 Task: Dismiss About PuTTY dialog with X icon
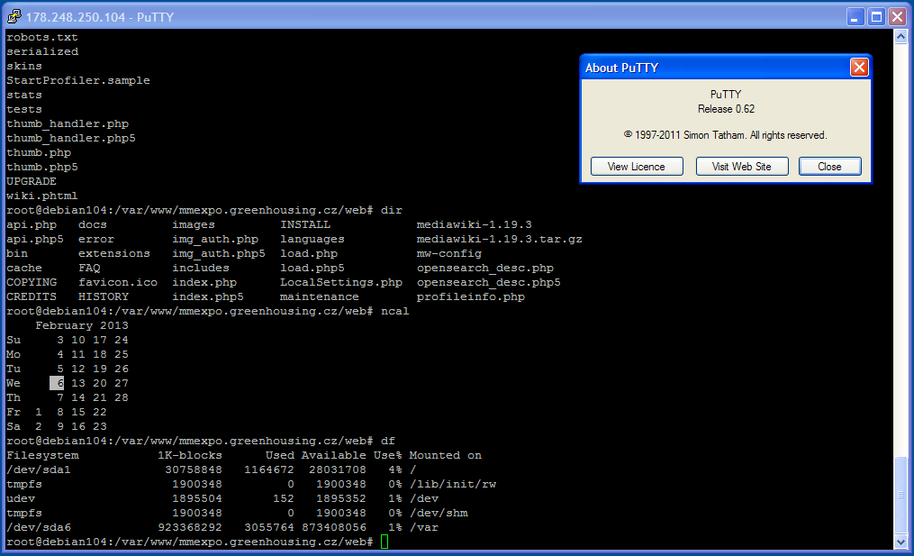(859, 68)
